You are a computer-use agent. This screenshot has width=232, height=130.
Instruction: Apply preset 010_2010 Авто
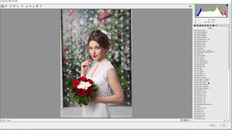coord(199,48)
